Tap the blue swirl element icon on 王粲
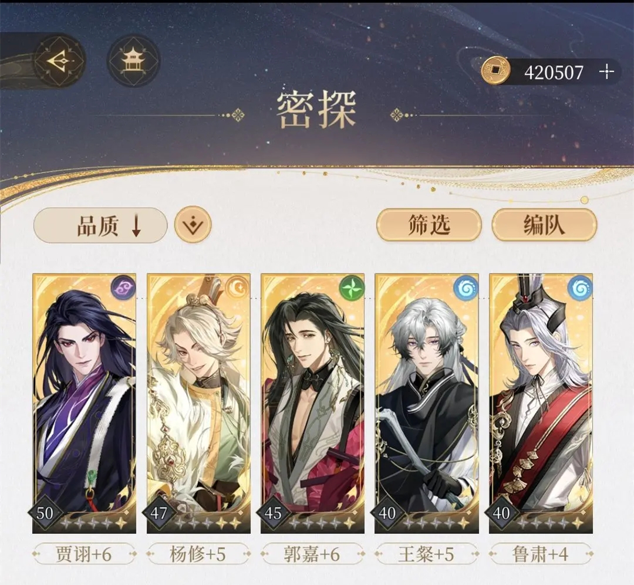The height and width of the screenshot is (585, 634). coord(466,288)
